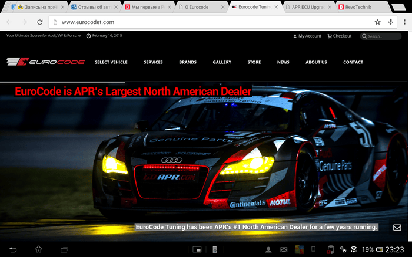Go back using the browser back arrow
Viewport: 412px width, 257px height.
point(9,22)
